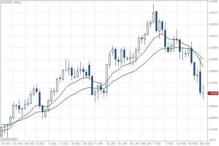Screen dimensions: 219x146
Task: Click the 16 JAN date label
Action: click(123, 143)
